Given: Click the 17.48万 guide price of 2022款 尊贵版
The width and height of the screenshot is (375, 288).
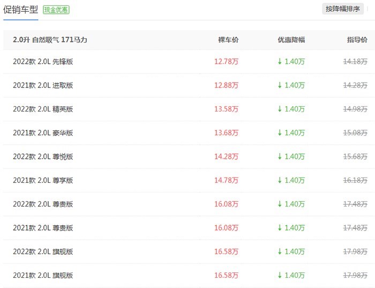Looking at the screenshot, I should [x=355, y=204].
